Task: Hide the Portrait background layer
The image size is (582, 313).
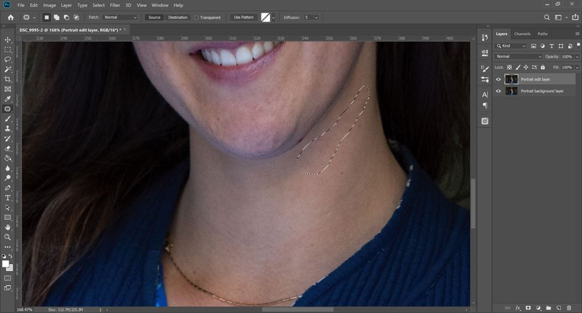Action: [499, 91]
